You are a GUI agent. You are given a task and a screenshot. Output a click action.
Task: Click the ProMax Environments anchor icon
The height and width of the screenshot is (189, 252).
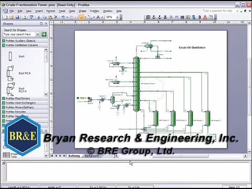point(154,17)
